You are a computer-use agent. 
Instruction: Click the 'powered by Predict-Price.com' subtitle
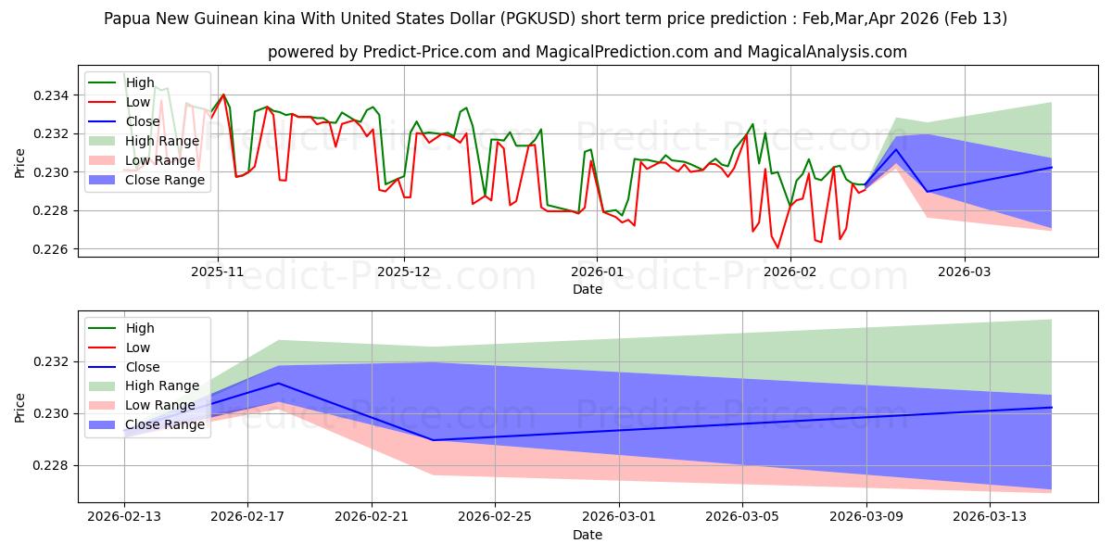pyautogui.click(x=588, y=52)
